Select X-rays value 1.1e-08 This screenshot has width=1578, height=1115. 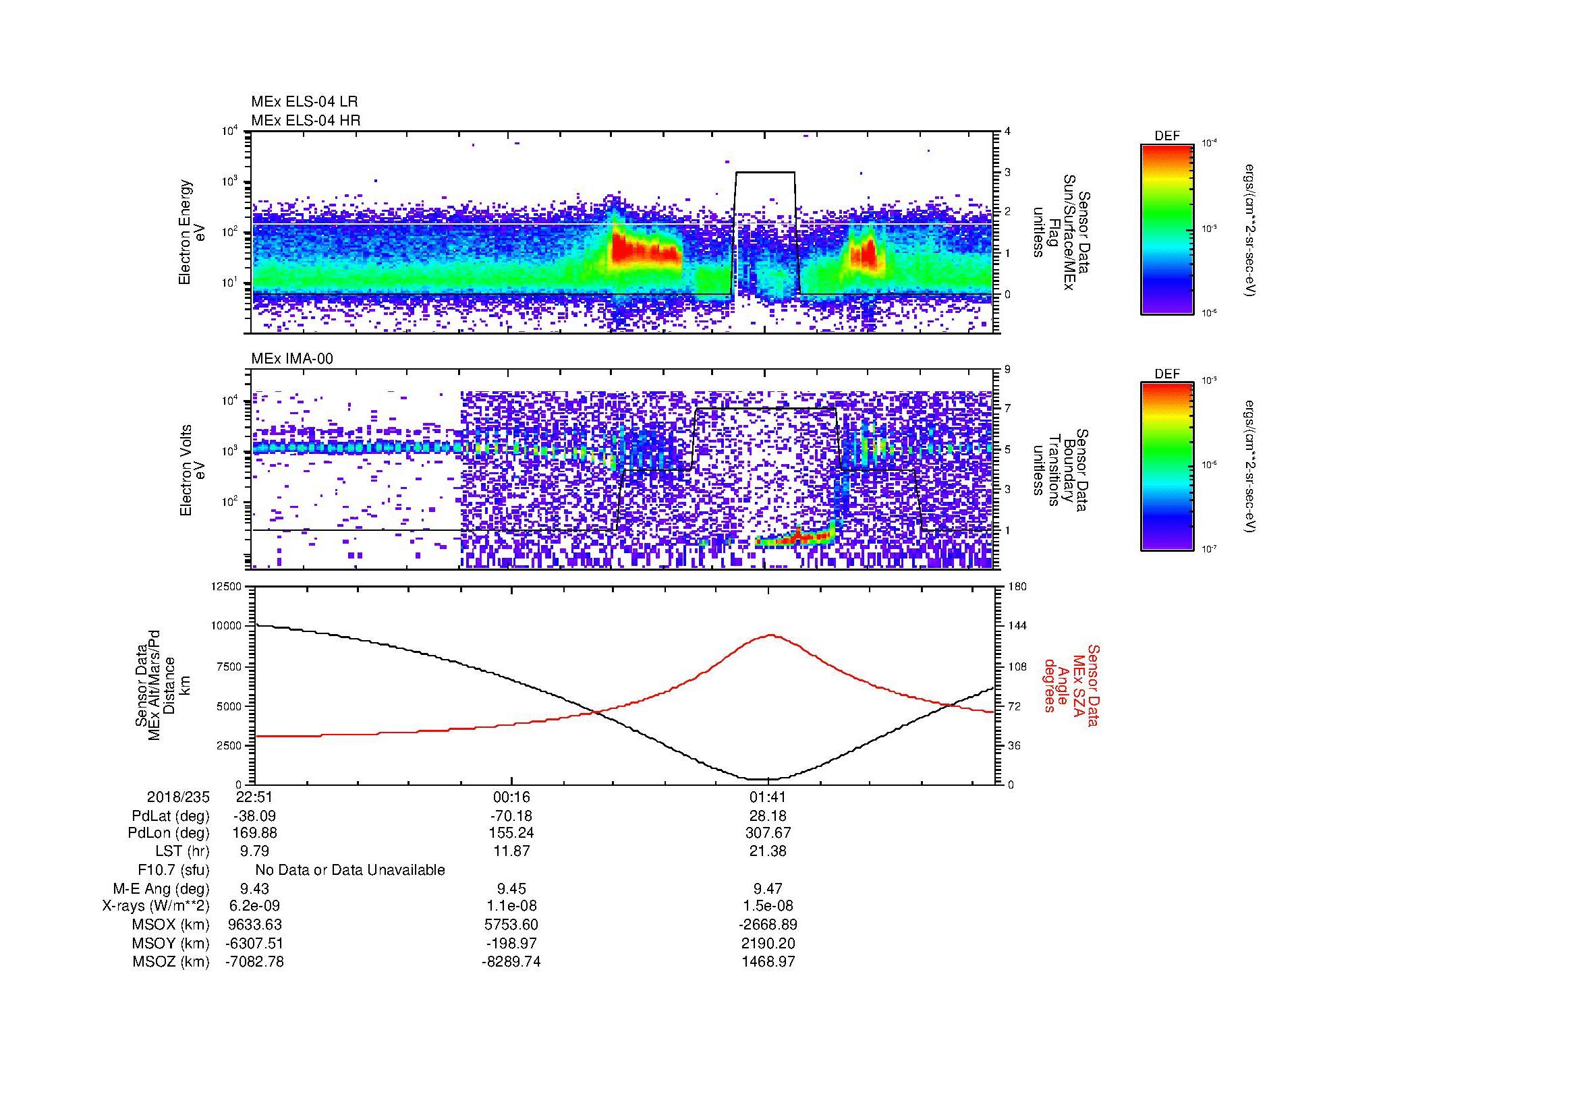[511, 906]
